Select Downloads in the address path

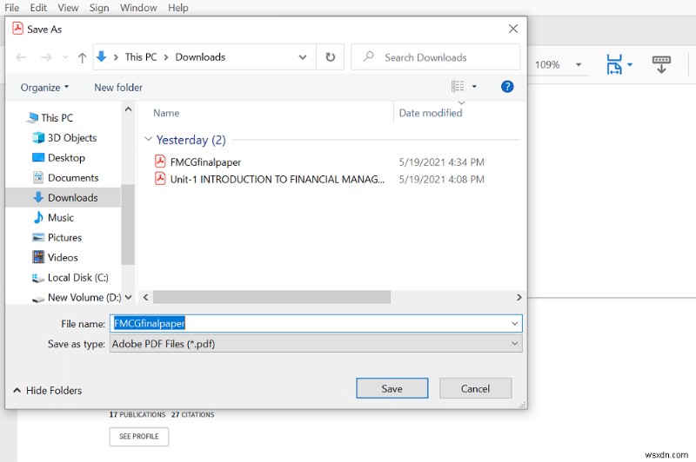tap(200, 56)
